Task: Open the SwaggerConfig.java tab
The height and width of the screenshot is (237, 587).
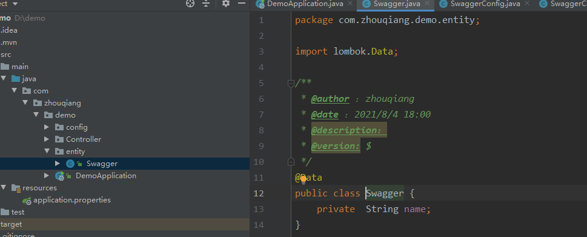Action: point(485,4)
